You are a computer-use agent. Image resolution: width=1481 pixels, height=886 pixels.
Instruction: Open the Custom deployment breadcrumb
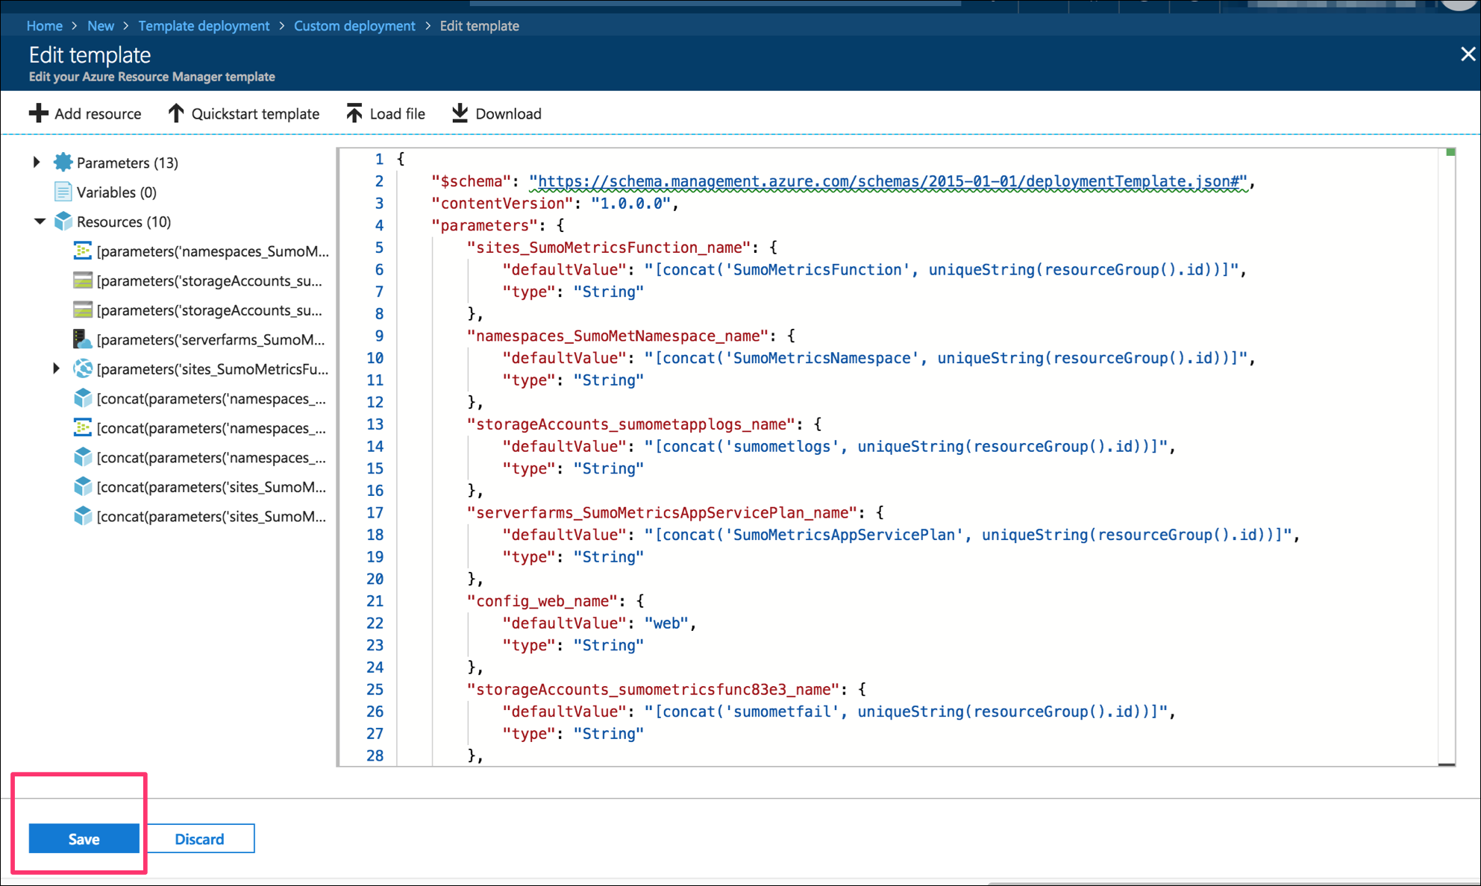point(354,25)
